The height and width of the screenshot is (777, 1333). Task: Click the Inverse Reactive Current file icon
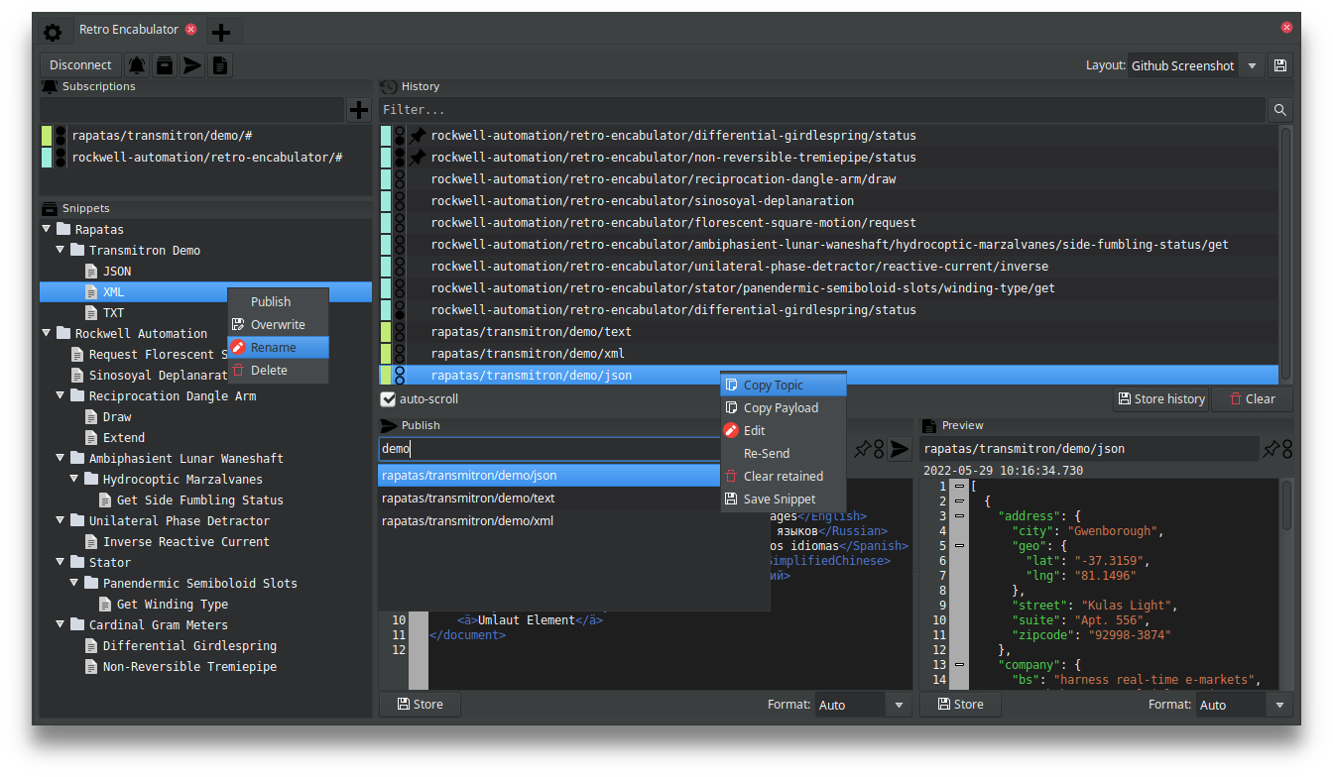[x=92, y=541]
